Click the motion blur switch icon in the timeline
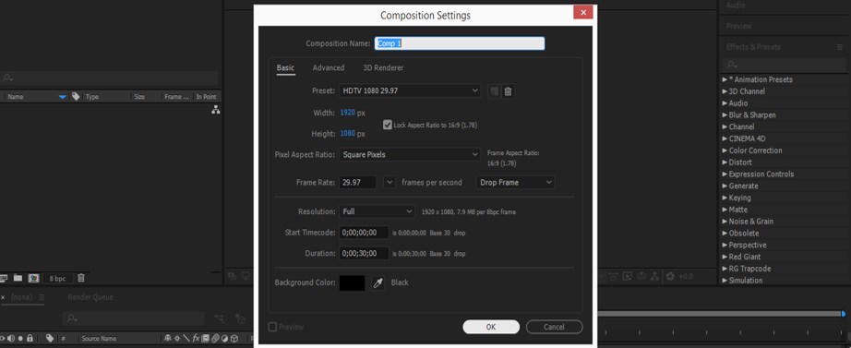This screenshot has height=348, width=851. click(215, 338)
